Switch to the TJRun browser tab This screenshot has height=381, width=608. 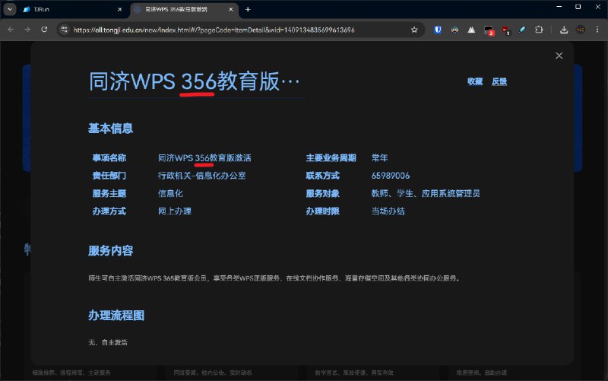click(x=71, y=9)
